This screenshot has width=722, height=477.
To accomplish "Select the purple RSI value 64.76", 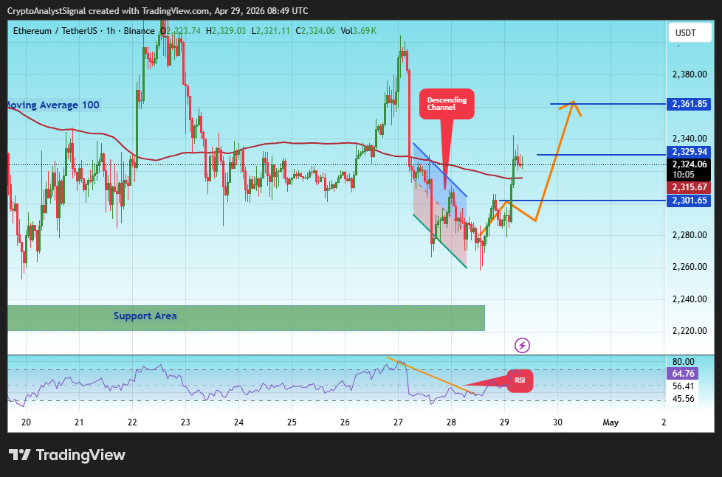I will pyautogui.click(x=682, y=374).
